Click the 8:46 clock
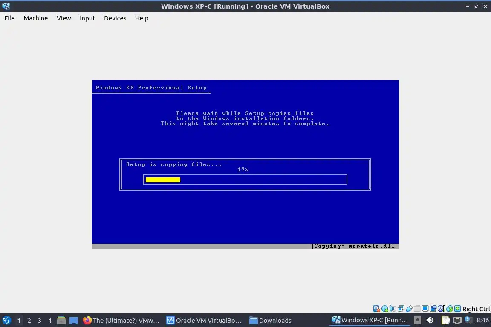 (x=482, y=320)
